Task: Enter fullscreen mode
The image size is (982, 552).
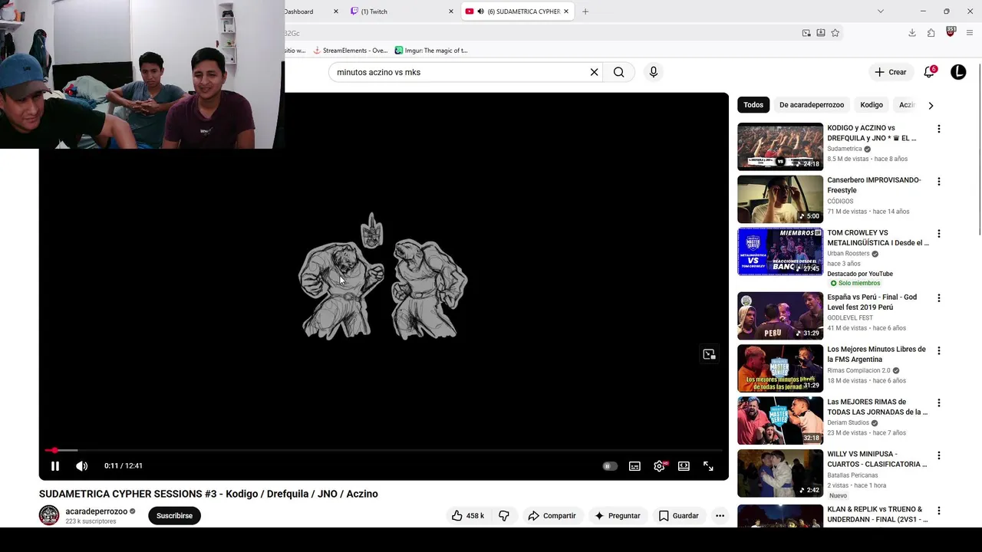Action: [708, 466]
